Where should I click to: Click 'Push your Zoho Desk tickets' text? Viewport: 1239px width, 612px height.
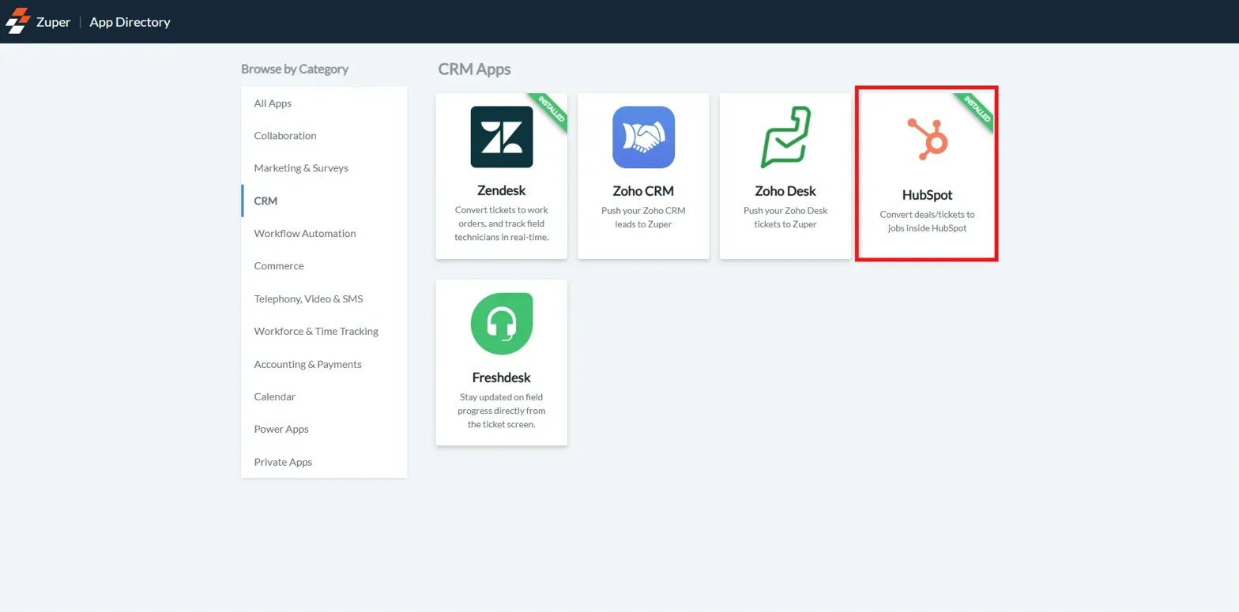click(785, 217)
